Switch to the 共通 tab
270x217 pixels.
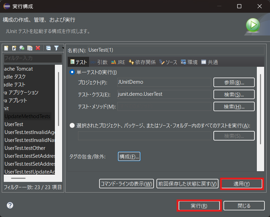[210, 62]
